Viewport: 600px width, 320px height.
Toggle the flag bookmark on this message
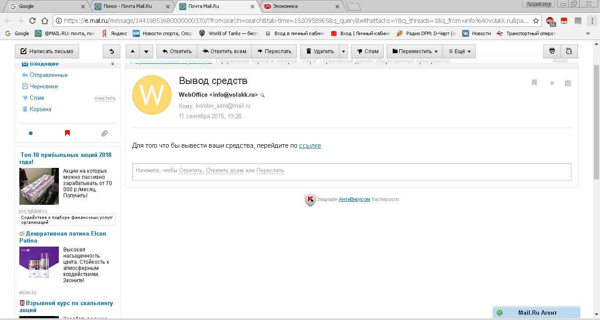tap(534, 83)
